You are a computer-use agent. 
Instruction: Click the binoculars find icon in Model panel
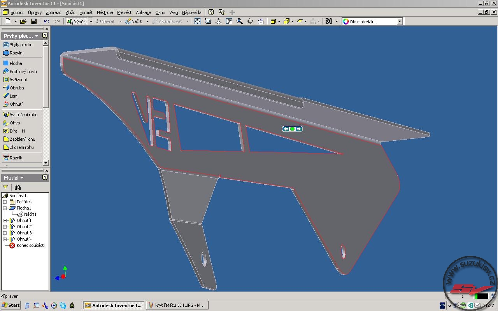click(18, 187)
